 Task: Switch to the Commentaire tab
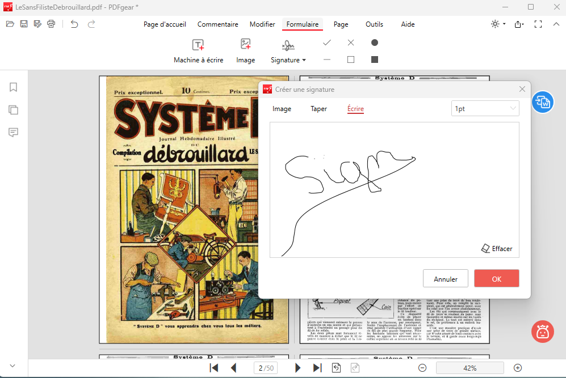tap(217, 24)
